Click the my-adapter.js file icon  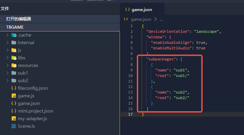(x=14, y=119)
